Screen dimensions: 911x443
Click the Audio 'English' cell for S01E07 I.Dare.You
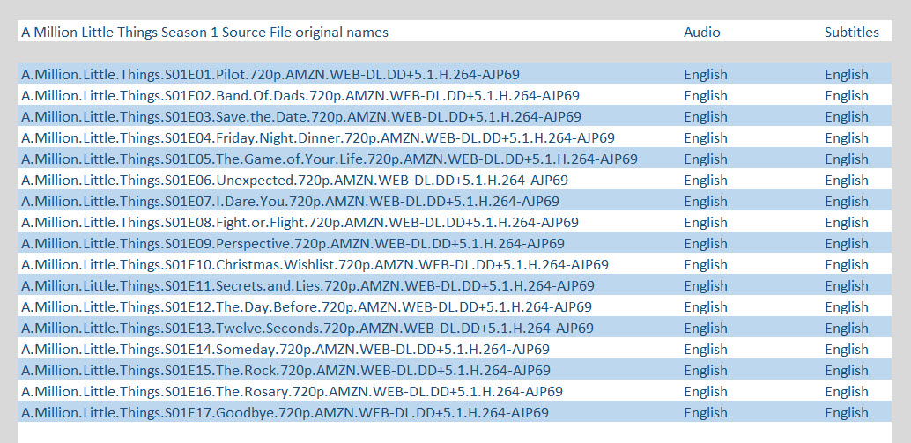[706, 202]
